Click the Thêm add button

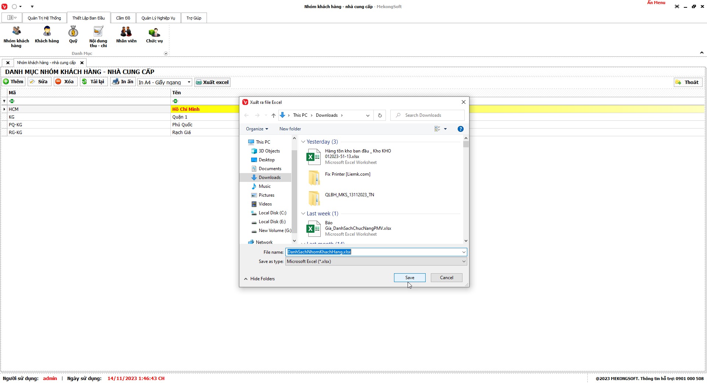14,82
